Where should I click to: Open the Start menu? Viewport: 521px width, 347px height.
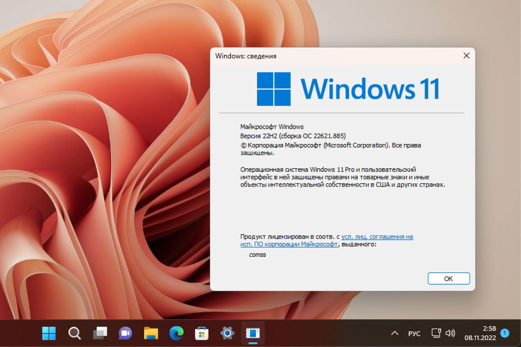(x=49, y=333)
